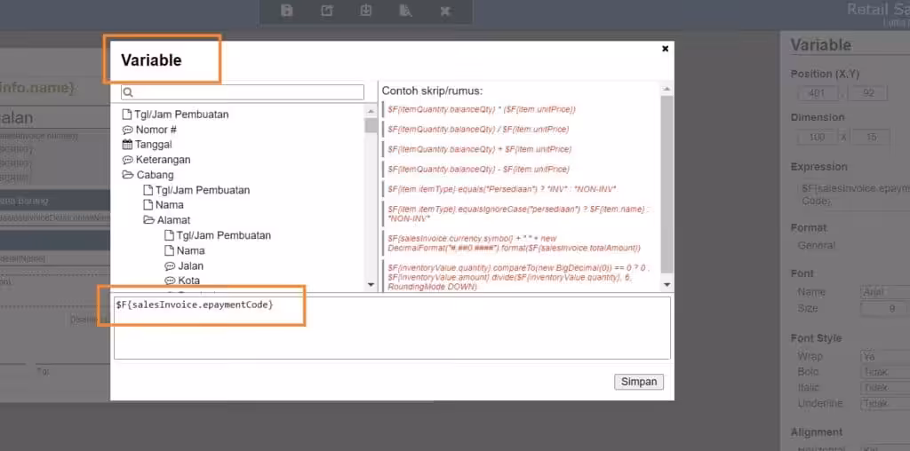910x451 pixels.
Task: Click the variable tree scrollbar down arrow
Action: 371,285
